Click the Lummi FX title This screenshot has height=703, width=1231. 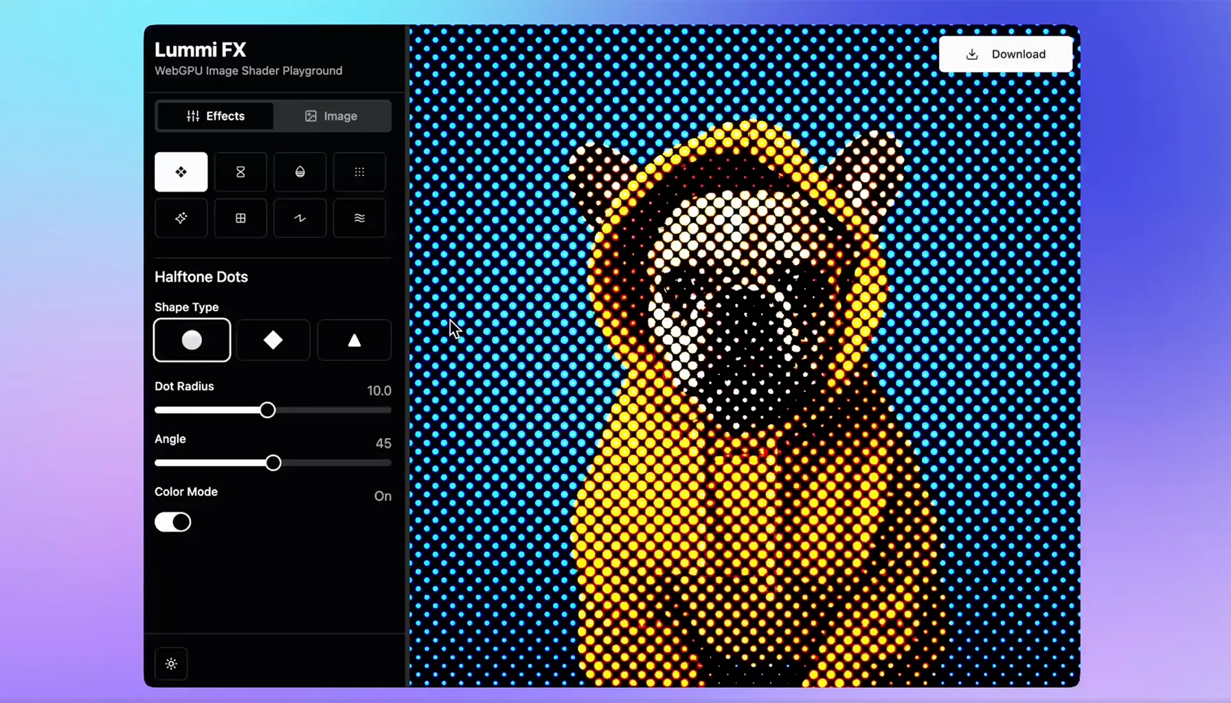point(200,49)
